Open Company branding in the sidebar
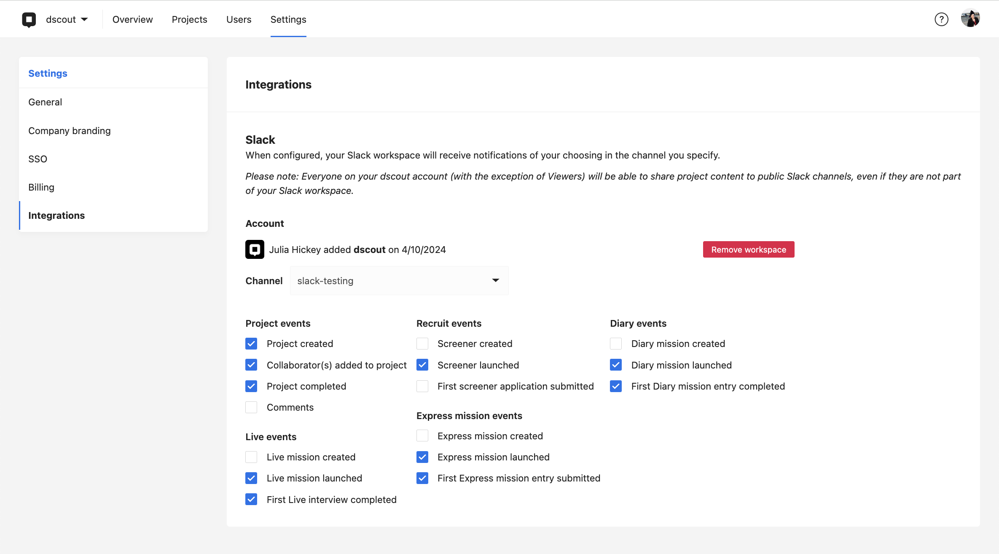Image resolution: width=999 pixels, height=554 pixels. point(113,131)
